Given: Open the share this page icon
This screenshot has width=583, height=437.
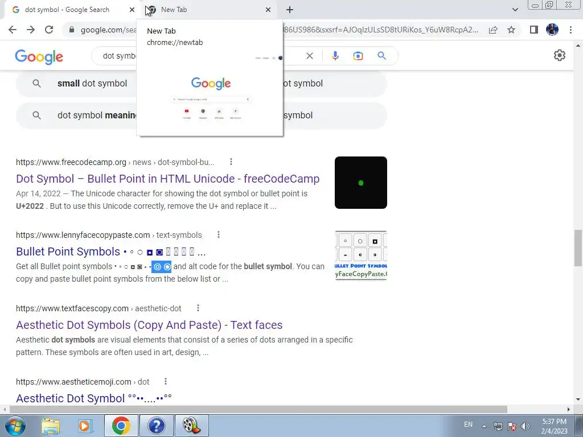Looking at the screenshot, I should [x=493, y=30].
